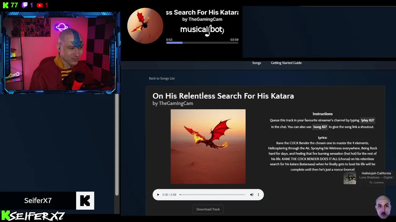Click the author name TheGamingCam
This screenshot has width=396, height=222.
176,103
